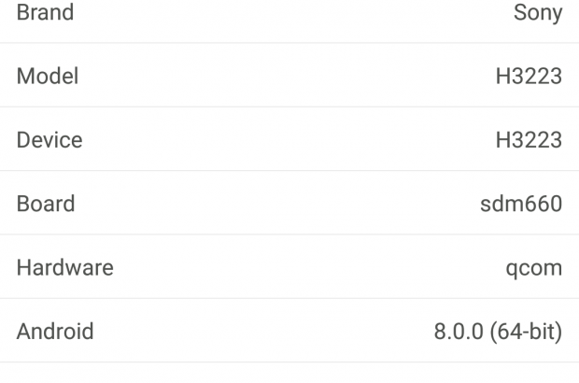Select the Device value H3223

click(x=529, y=140)
